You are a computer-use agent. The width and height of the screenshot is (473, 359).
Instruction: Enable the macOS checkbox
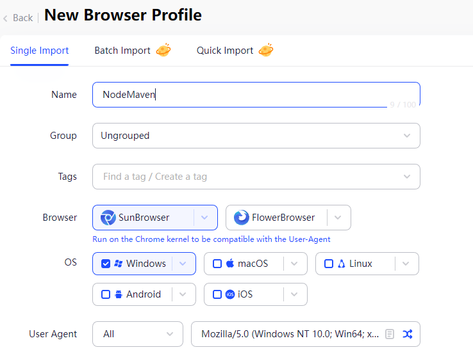point(217,264)
